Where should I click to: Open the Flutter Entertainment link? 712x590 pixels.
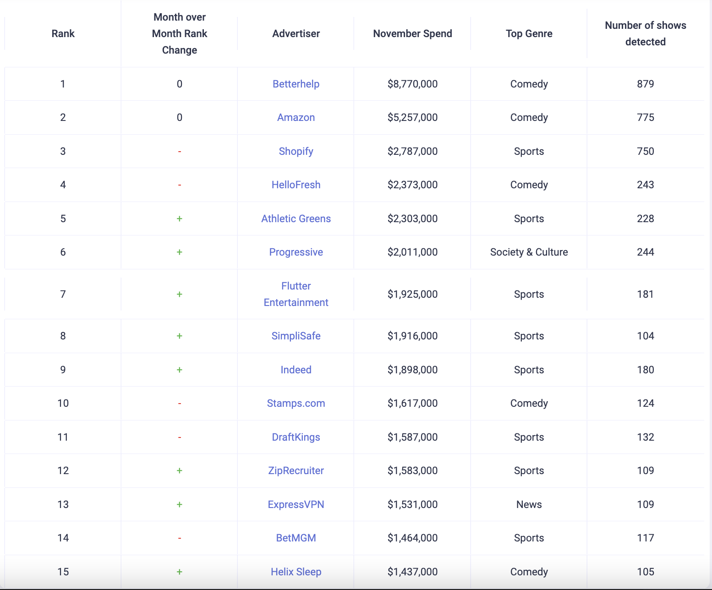point(296,294)
